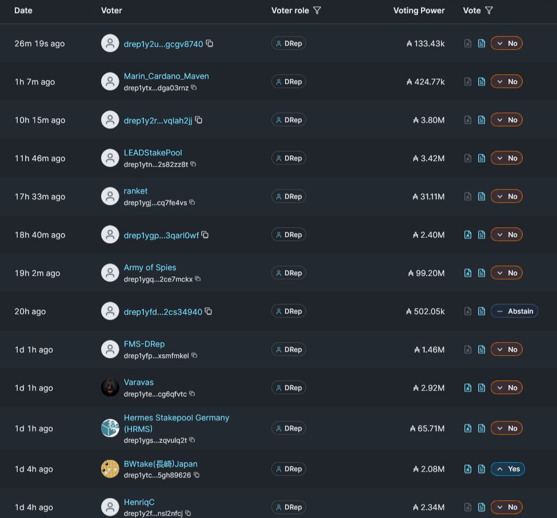Expand No vote of HenriqC
Screen dimensions: 557x518
coord(507,507)
